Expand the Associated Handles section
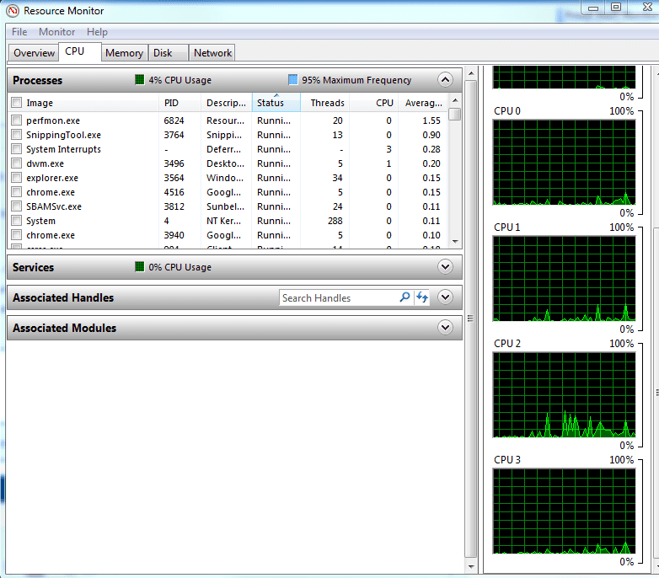Image resolution: width=659 pixels, height=578 pixels. tap(445, 297)
